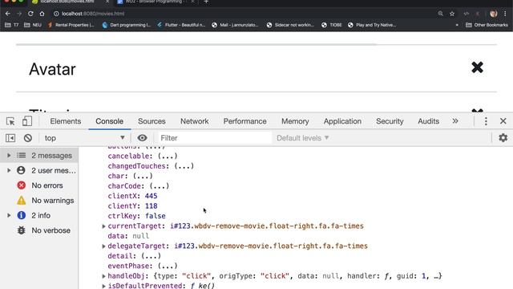Image resolution: width=513 pixels, height=289 pixels.
Task: Open the Chrome profile avatar
Action: pyautogui.click(x=494, y=14)
